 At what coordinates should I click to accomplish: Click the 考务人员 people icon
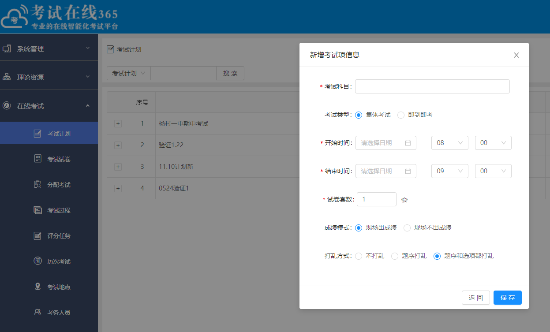(x=38, y=313)
